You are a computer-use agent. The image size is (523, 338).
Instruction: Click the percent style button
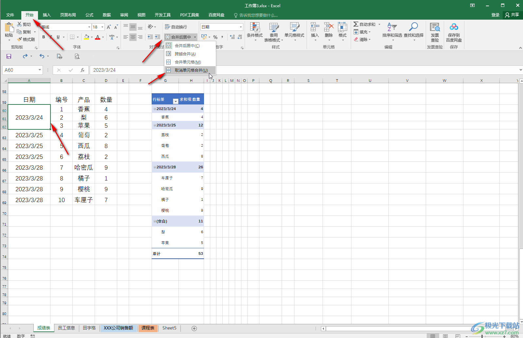tap(215, 37)
